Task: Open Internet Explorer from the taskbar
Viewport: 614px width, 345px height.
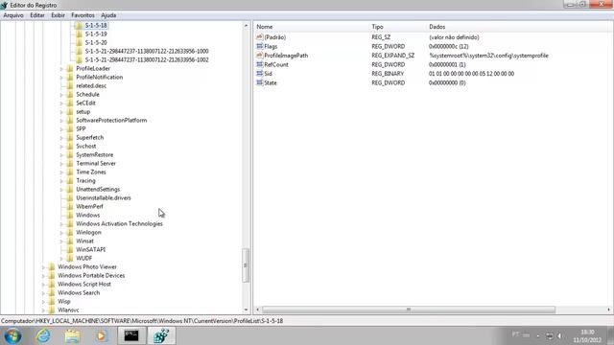Action: pos(43,336)
